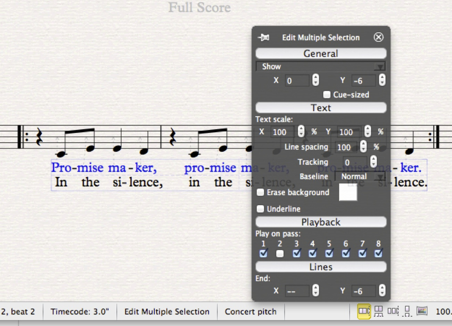Uncheck Play on pass 1
Screen dimensions: 452x326
pos(263,253)
